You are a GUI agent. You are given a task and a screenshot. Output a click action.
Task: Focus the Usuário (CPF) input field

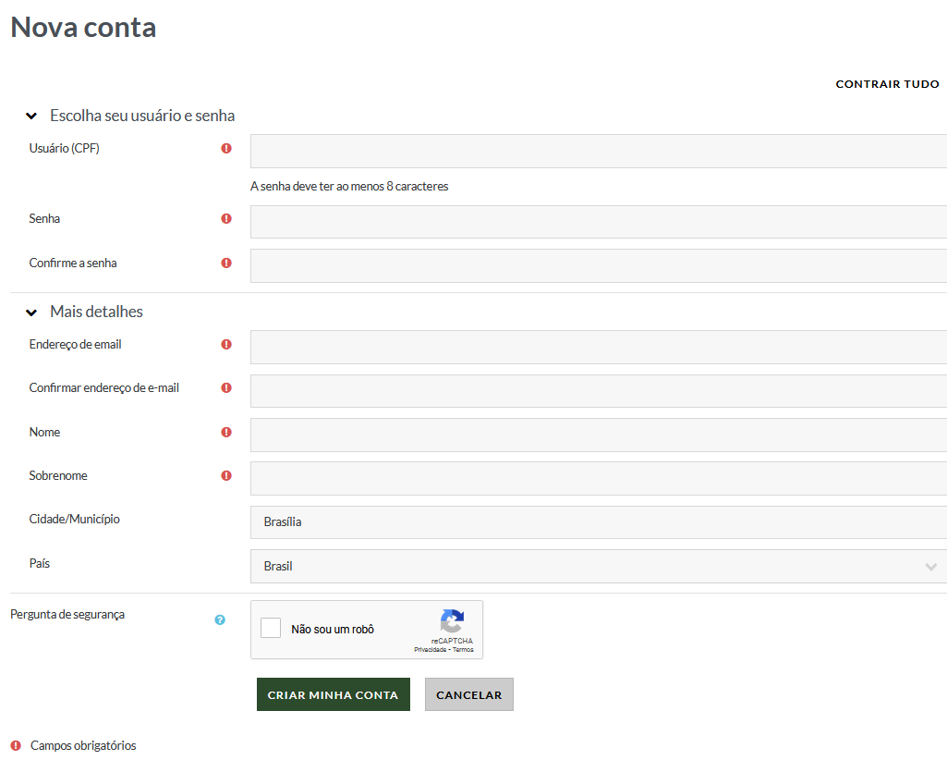pyautogui.click(x=598, y=151)
